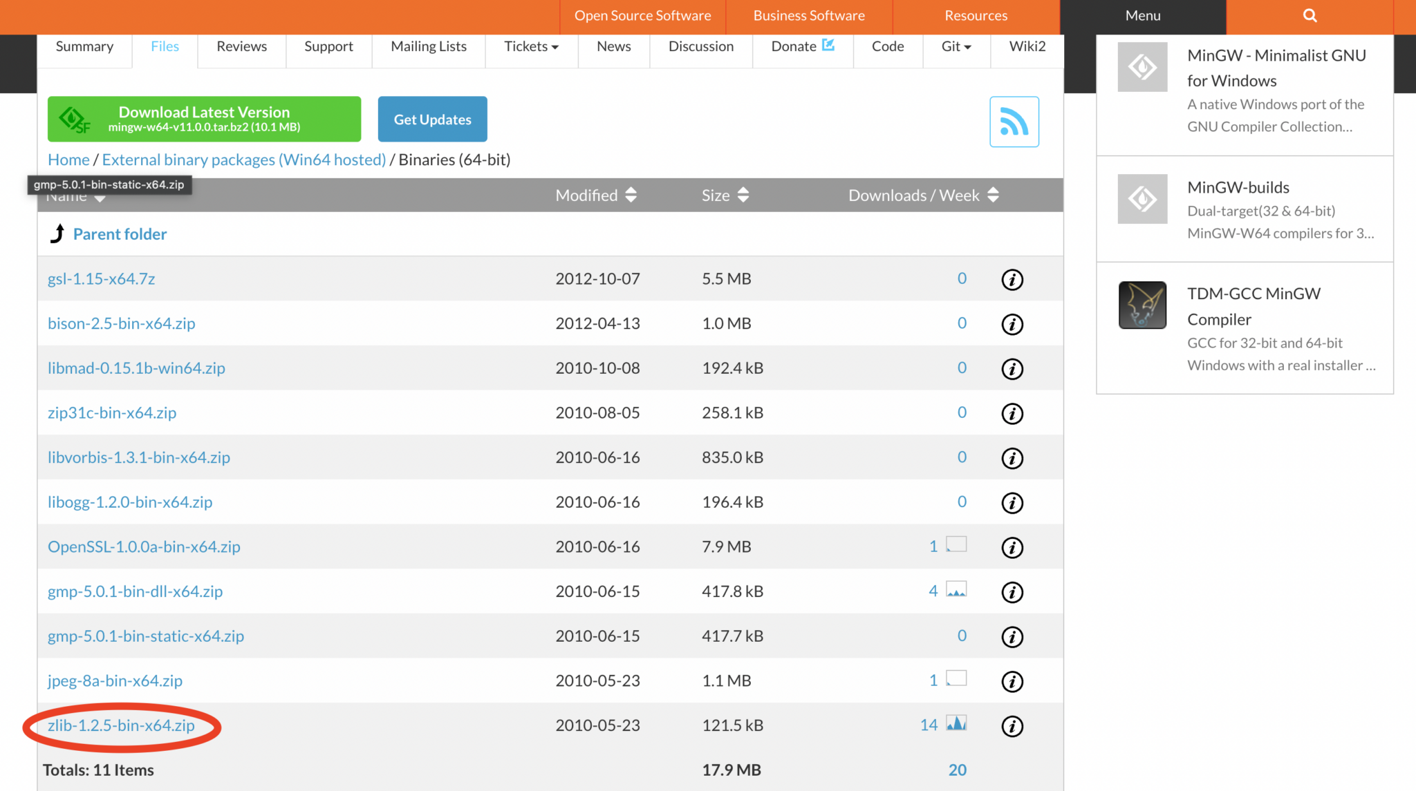
Task: Show info for jpeg-8a-bin-x64.zip
Action: coord(1012,681)
